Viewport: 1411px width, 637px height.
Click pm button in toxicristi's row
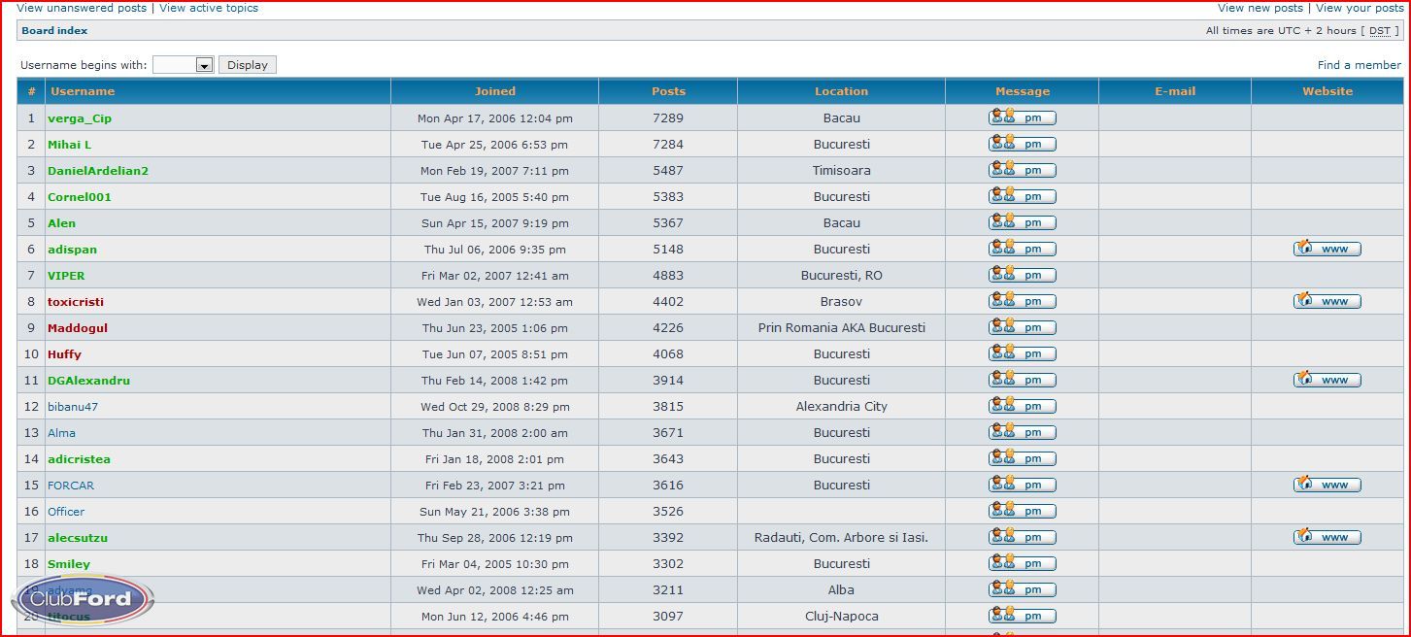(x=1022, y=301)
